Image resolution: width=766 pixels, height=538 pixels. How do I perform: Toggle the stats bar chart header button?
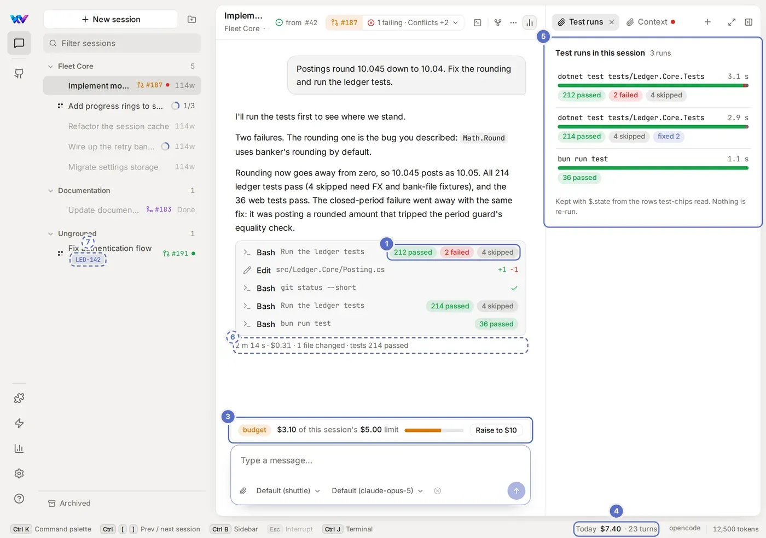click(530, 22)
